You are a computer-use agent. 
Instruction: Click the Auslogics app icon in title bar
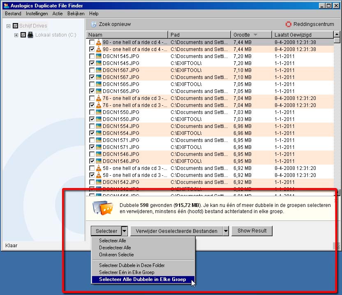pyautogui.click(x=6, y=5)
